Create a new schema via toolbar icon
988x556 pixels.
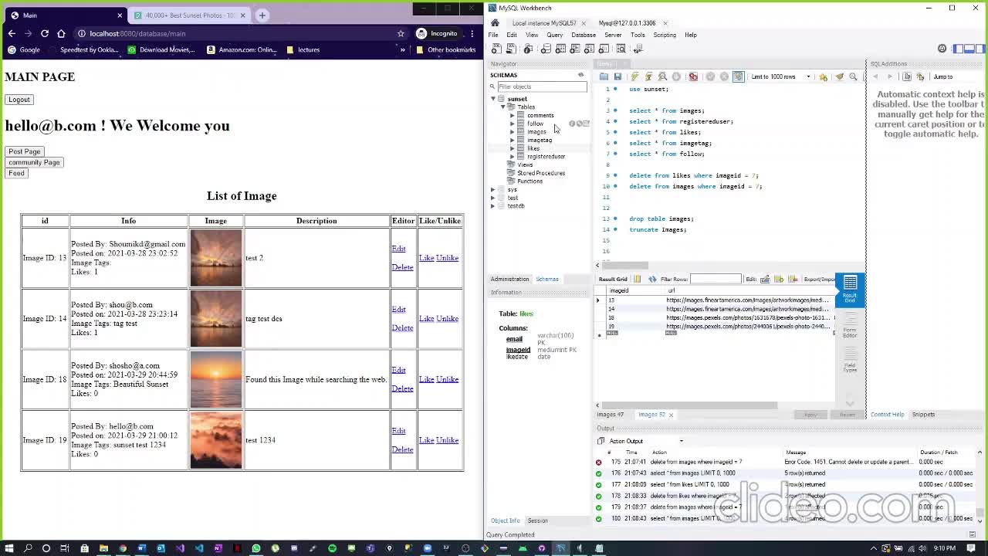pyautogui.click(x=546, y=49)
